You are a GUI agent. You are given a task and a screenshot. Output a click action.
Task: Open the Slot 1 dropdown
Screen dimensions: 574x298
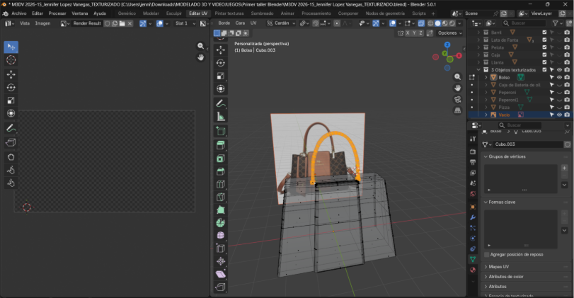click(x=184, y=23)
